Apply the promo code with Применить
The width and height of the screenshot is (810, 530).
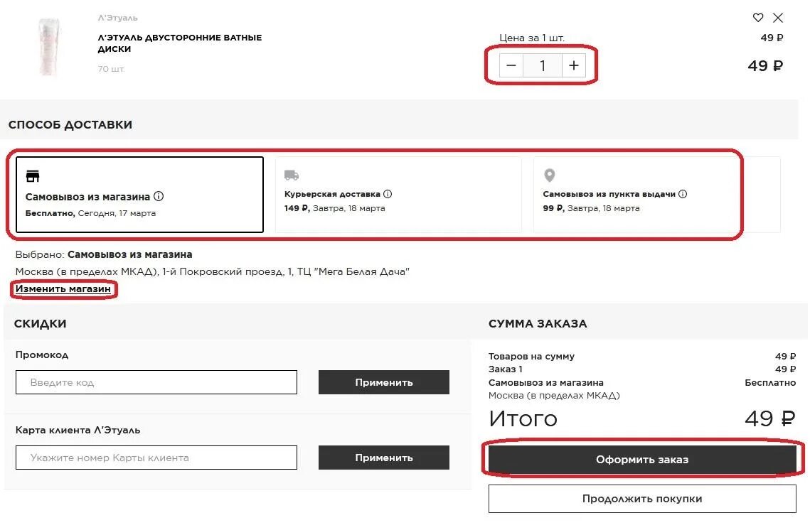pos(384,382)
